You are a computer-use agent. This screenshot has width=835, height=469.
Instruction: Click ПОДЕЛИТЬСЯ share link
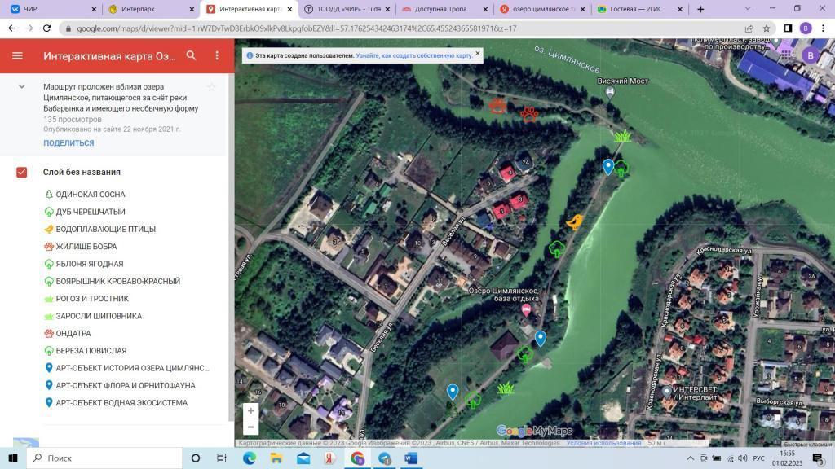[68, 143]
